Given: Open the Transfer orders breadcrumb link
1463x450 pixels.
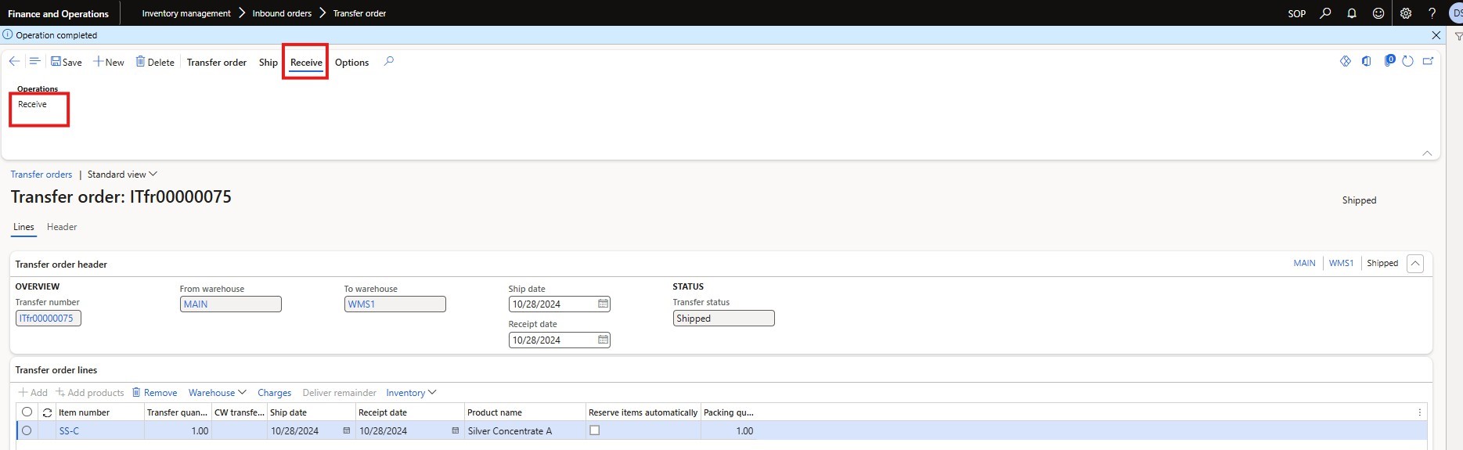Looking at the screenshot, I should point(41,175).
